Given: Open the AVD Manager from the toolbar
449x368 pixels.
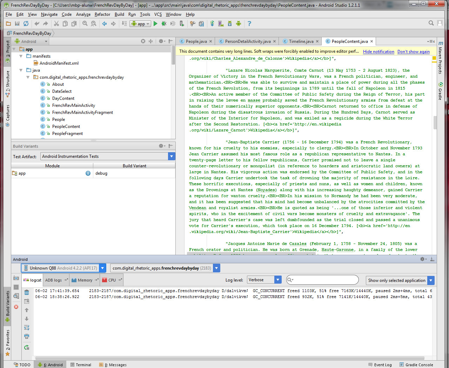Looking at the screenshot, I should click(221, 24).
